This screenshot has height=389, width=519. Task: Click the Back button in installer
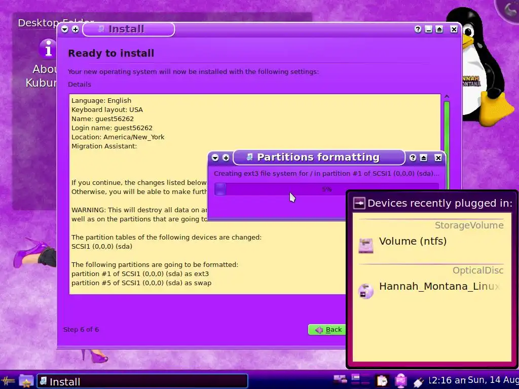(327, 329)
